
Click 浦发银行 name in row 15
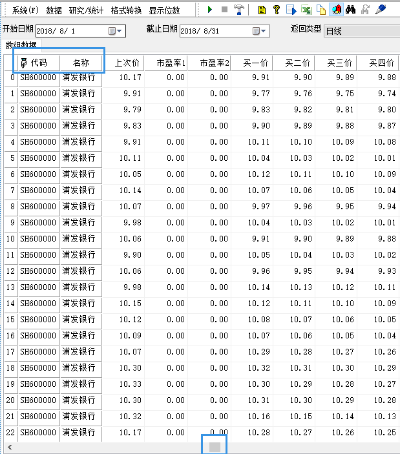click(x=79, y=320)
